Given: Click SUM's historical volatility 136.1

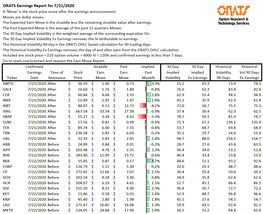Looking at the screenshot, I should (231, 122).
